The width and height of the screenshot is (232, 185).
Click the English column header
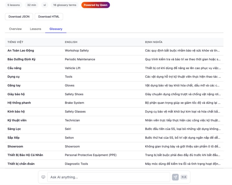[71, 42]
